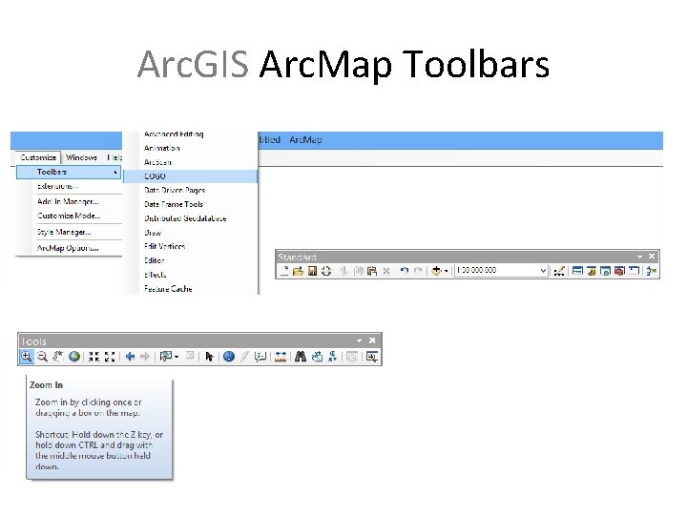This screenshot has width=687, height=515.
Task: Open Add-In Manager... entry
Action: pyautogui.click(x=68, y=202)
